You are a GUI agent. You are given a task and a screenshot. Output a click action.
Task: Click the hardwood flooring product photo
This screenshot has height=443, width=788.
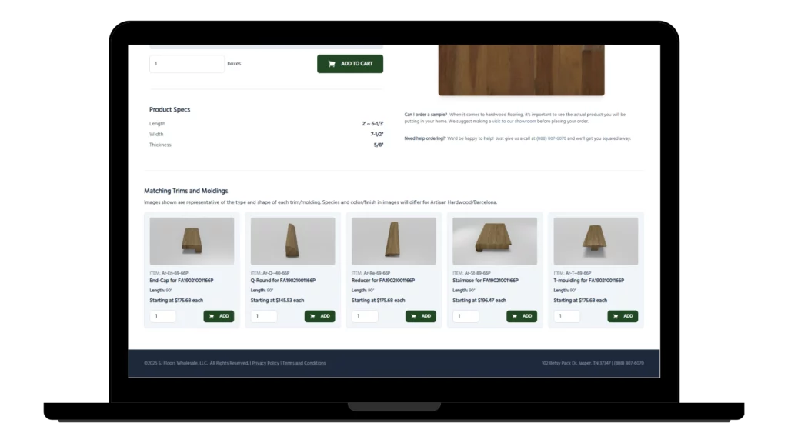click(521, 69)
